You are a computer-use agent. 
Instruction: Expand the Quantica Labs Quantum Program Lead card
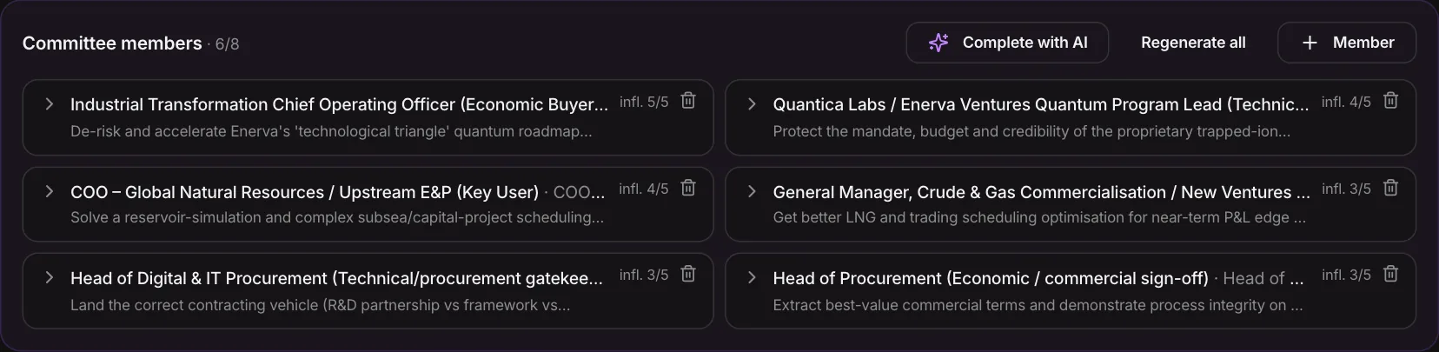(x=752, y=104)
